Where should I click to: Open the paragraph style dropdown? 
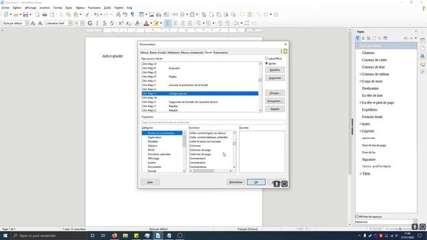point(27,23)
